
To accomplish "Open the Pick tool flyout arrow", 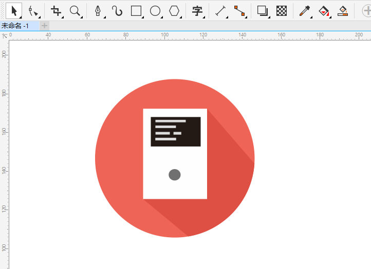I will point(21,17).
